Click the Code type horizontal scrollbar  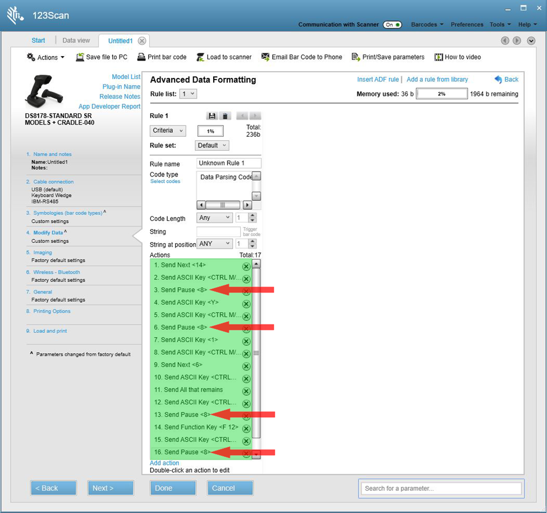pos(224,205)
